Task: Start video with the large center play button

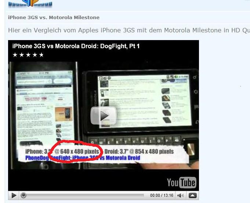Action: click(104, 115)
